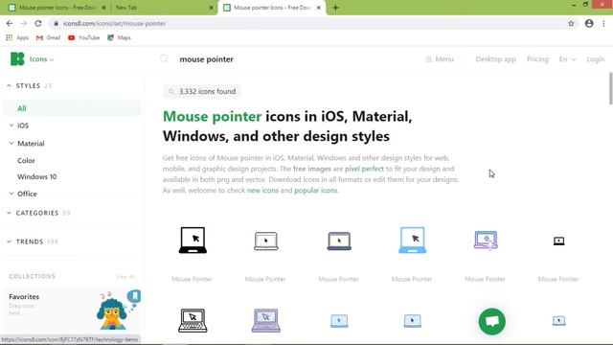Bookmark this page with the star
This screenshot has width=613, height=345.
pyautogui.click(x=571, y=23)
